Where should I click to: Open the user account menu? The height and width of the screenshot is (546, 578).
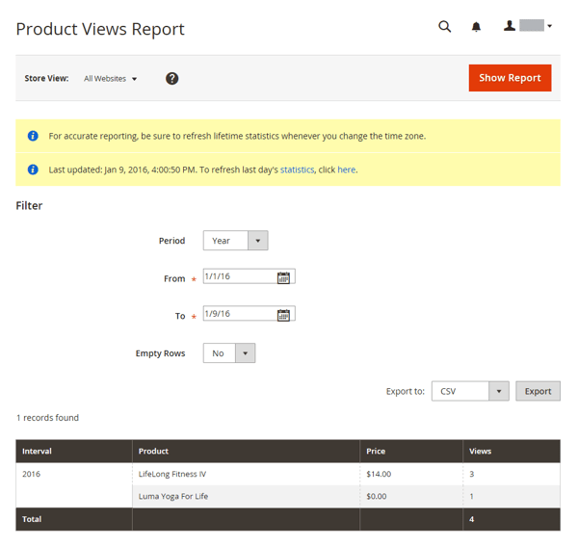point(529,27)
